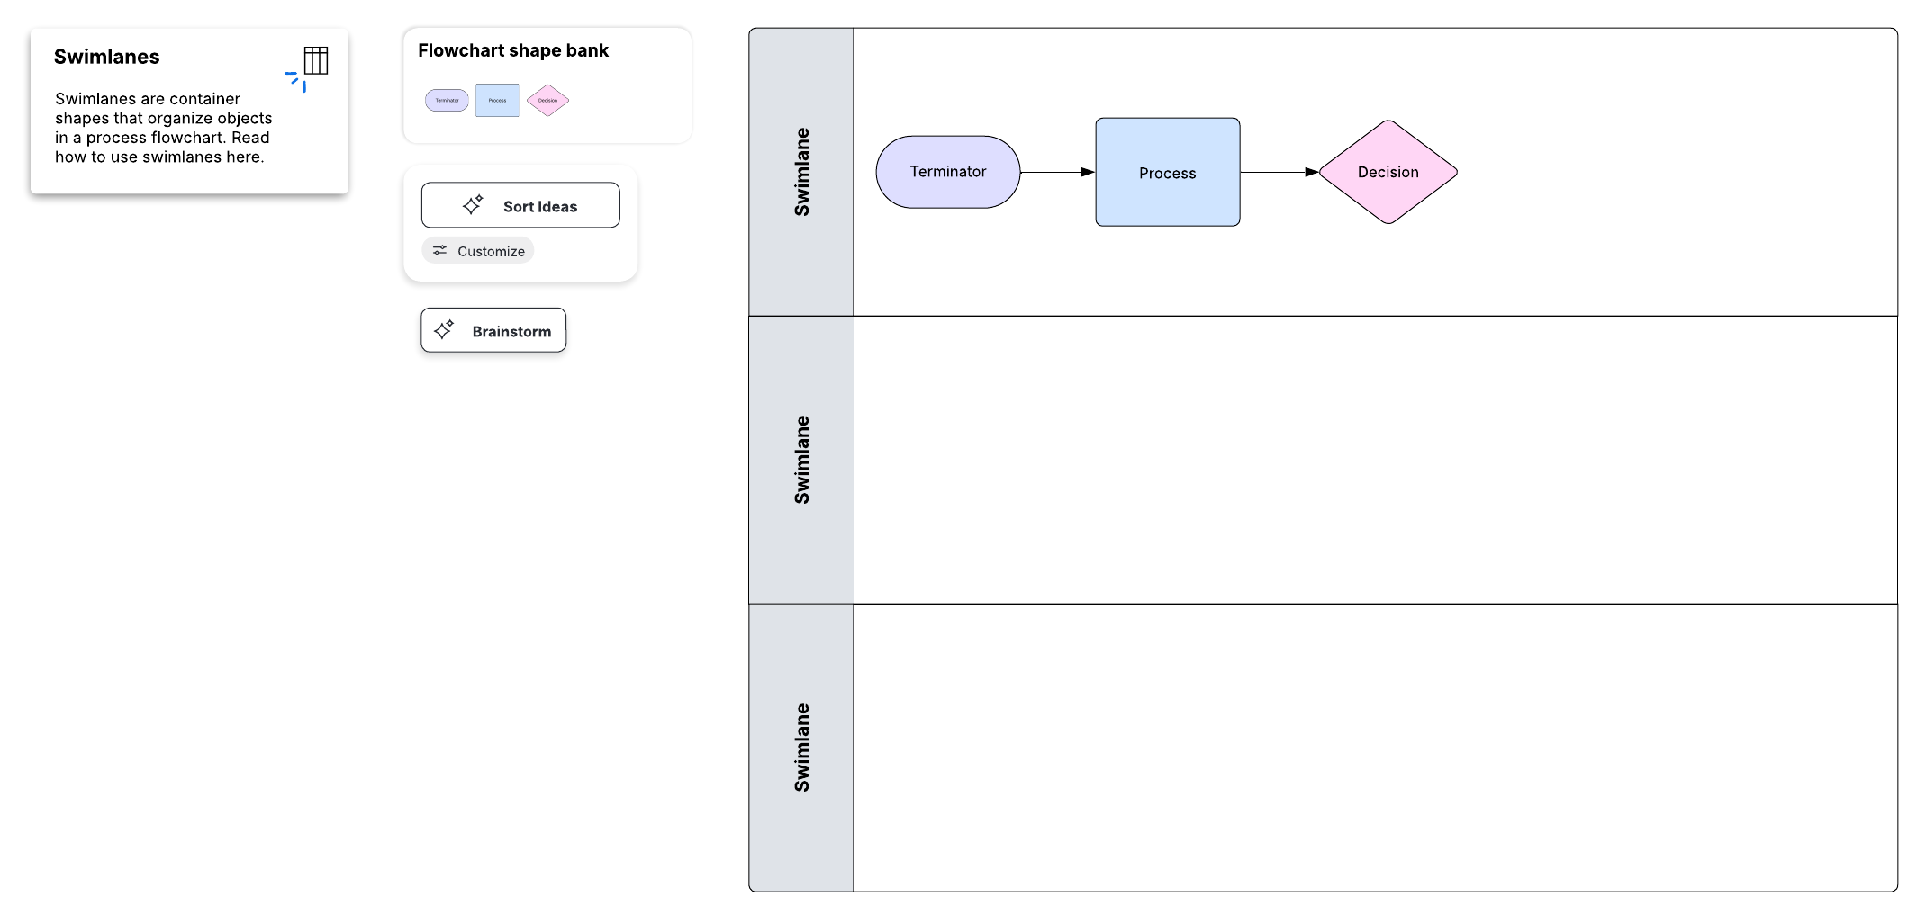Screen dimensions: 1926x914
Task: Select the arrow from Terminator to Process
Action: pyautogui.click(x=1057, y=172)
